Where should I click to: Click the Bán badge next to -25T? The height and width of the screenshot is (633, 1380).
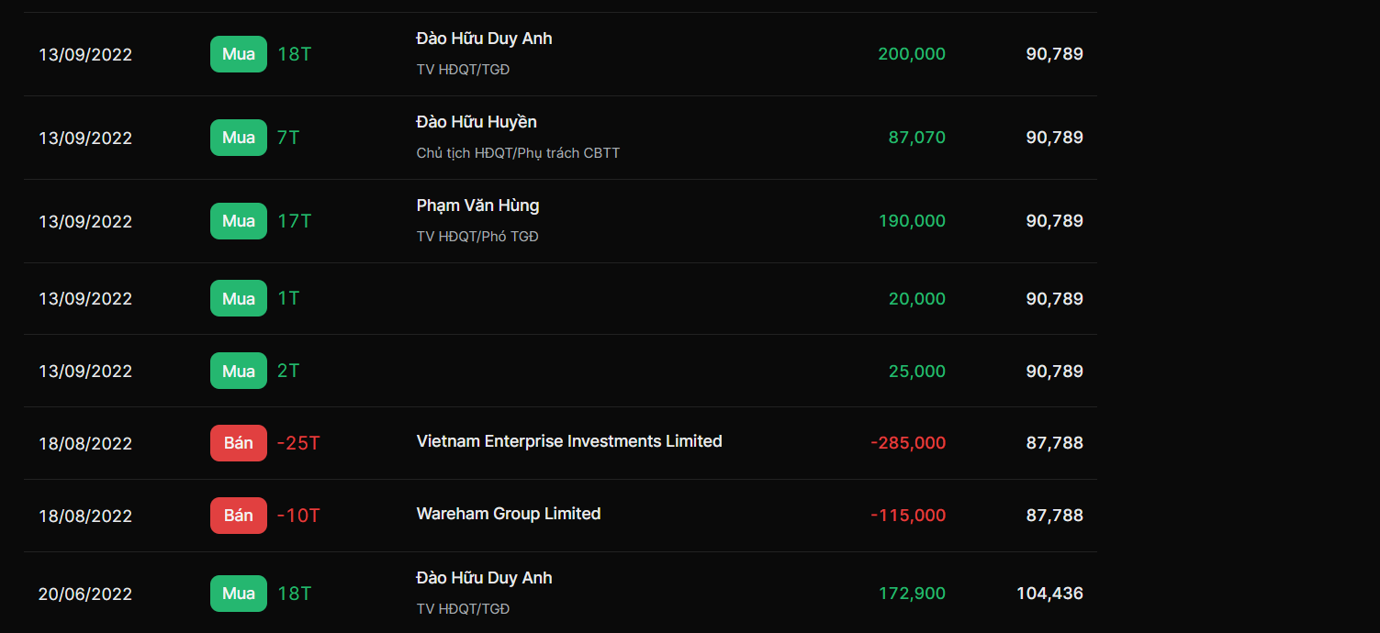pyautogui.click(x=239, y=443)
